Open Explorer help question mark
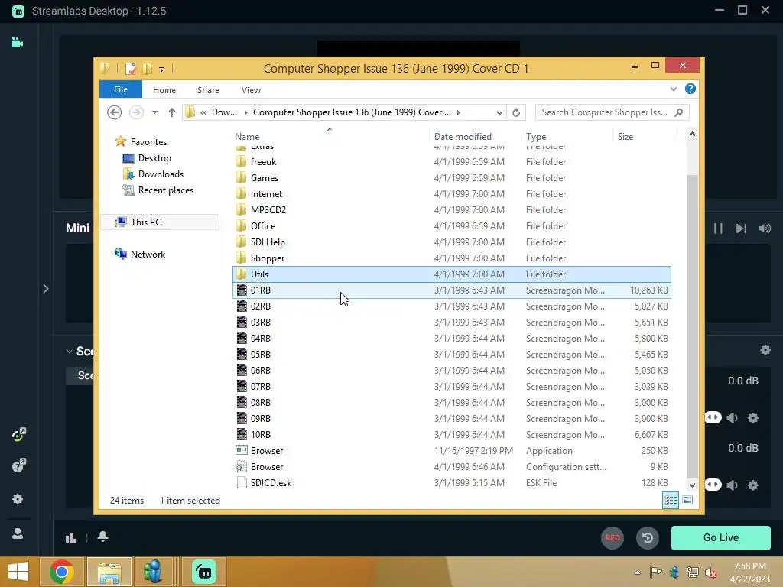Image resolution: width=783 pixels, height=587 pixels. tap(690, 89)
